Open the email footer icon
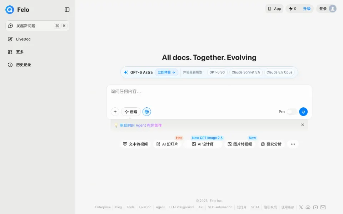 [323, 207]
